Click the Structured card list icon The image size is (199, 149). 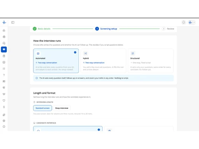133,53
